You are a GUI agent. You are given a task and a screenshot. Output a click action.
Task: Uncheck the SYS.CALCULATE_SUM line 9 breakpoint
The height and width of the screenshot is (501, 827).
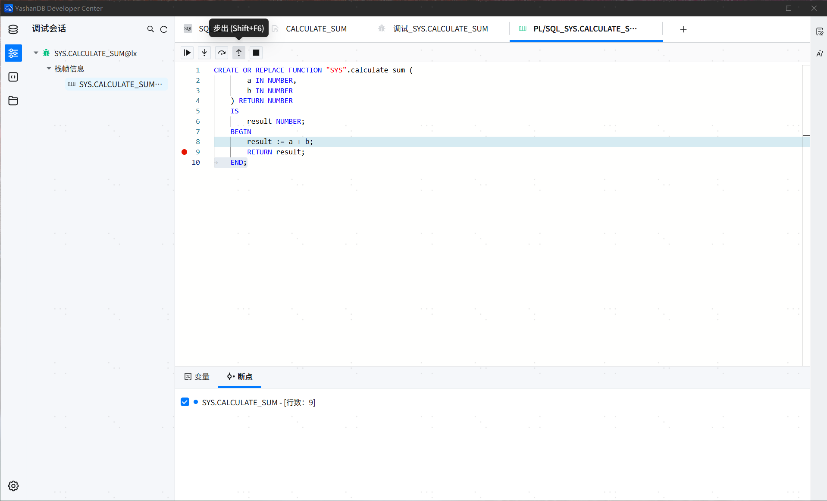[x=185, y=402]
